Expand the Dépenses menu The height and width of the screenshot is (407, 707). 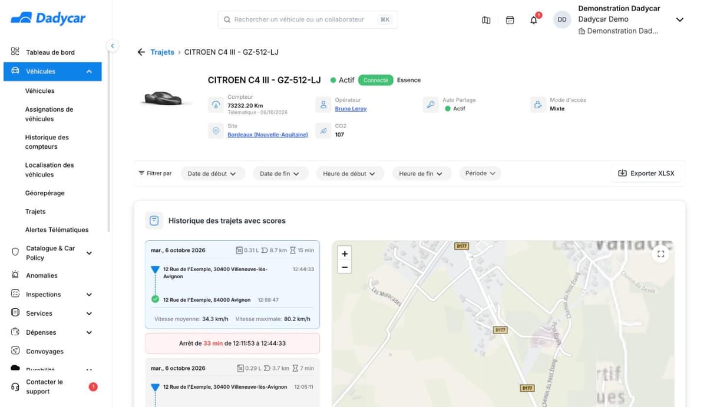[89, 332]
